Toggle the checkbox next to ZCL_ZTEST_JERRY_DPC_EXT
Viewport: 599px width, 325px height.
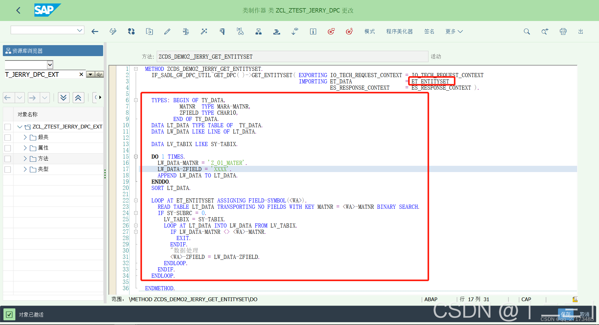tap(8, 127)
